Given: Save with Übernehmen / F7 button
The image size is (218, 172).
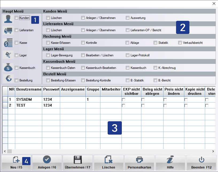Looking at the screenshot, I should [x=78, y=163].
